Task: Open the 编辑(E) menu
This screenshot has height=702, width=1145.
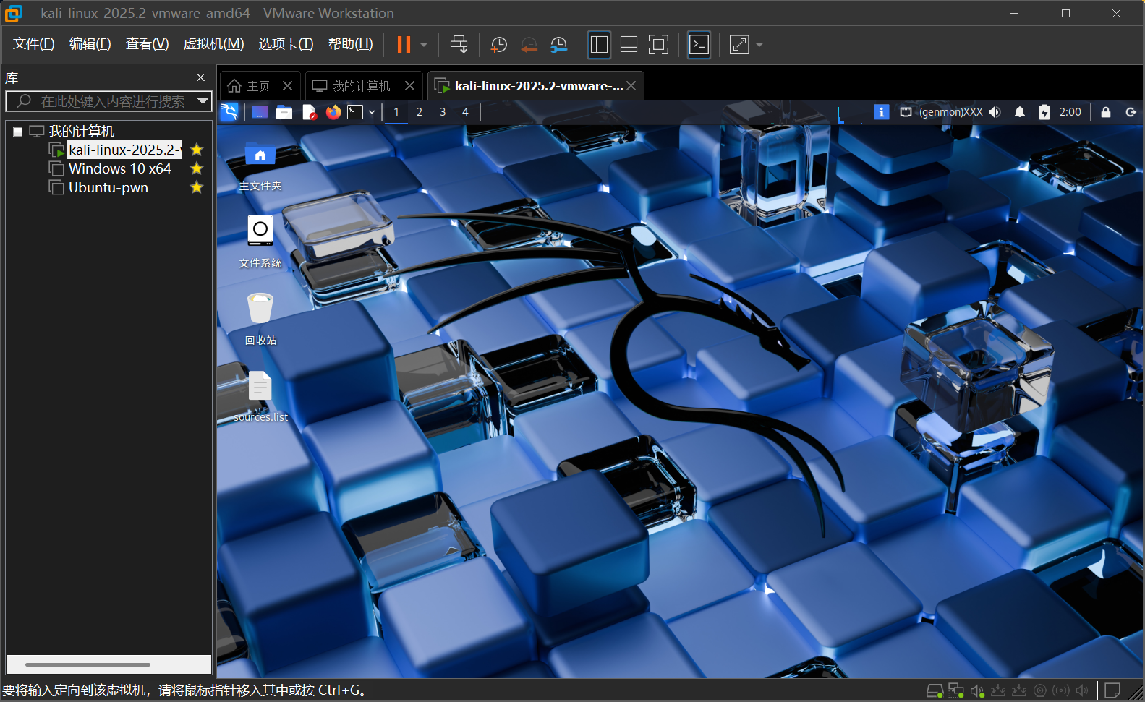Action: (90, 44)
